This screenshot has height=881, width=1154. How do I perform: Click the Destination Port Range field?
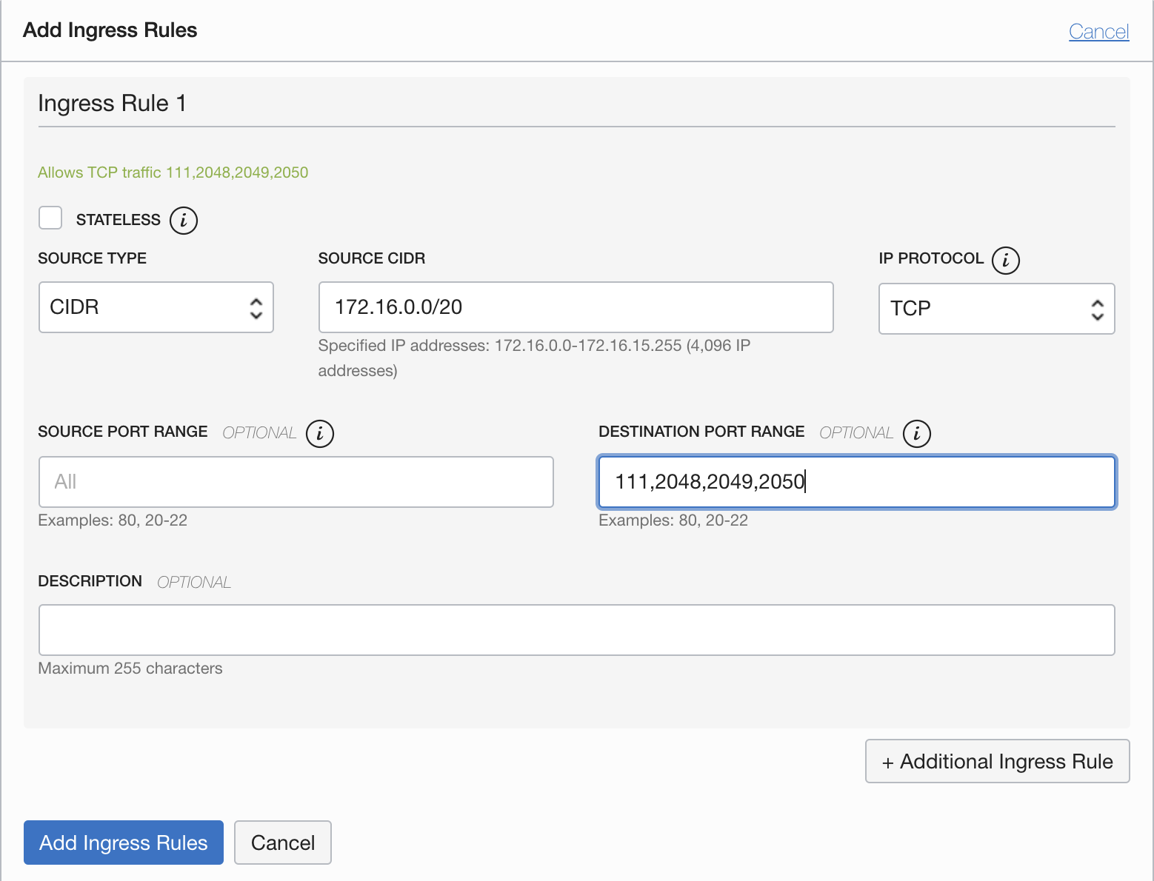tap(856, 482)
